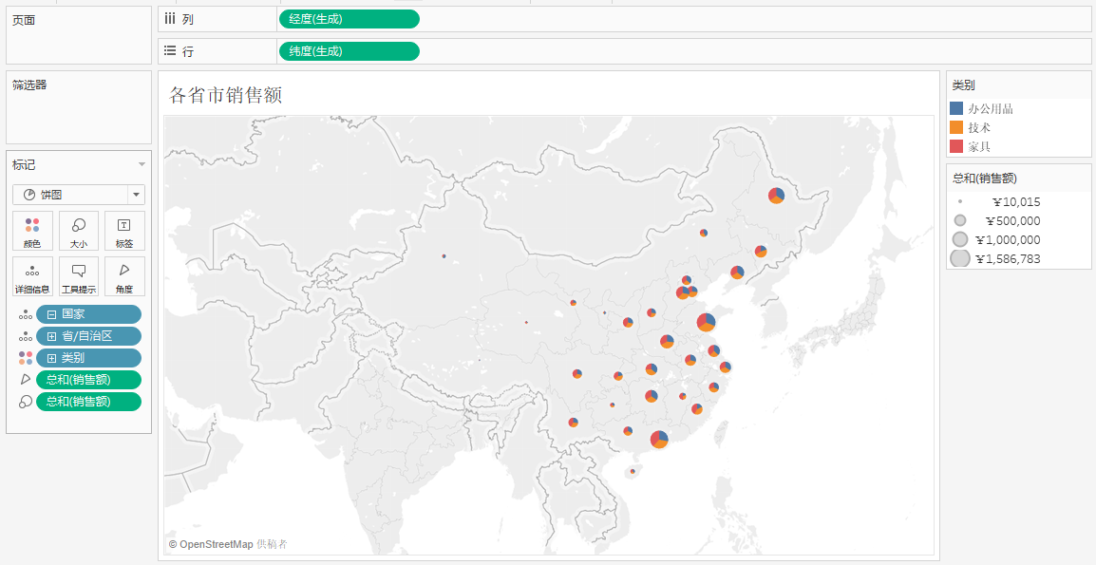Screen dimensions: 1096x565
Task: Open the 饼图 mark type dropdown
Action: 137,195
